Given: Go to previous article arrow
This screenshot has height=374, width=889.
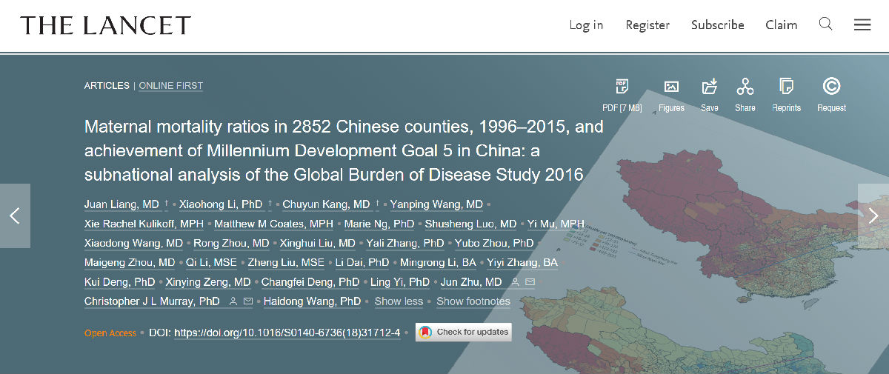Looking at the screenshot, I should (15, 216).
